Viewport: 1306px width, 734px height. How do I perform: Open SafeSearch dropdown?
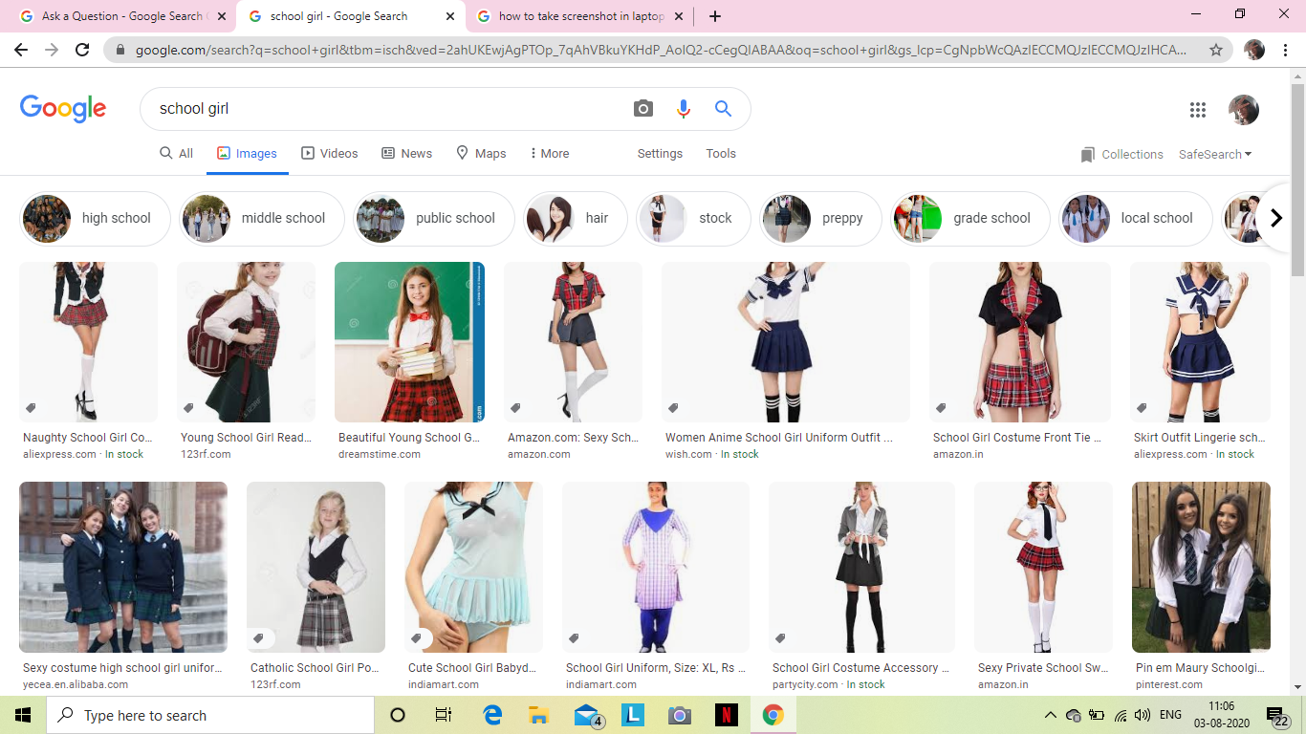tap(1215, 154)
